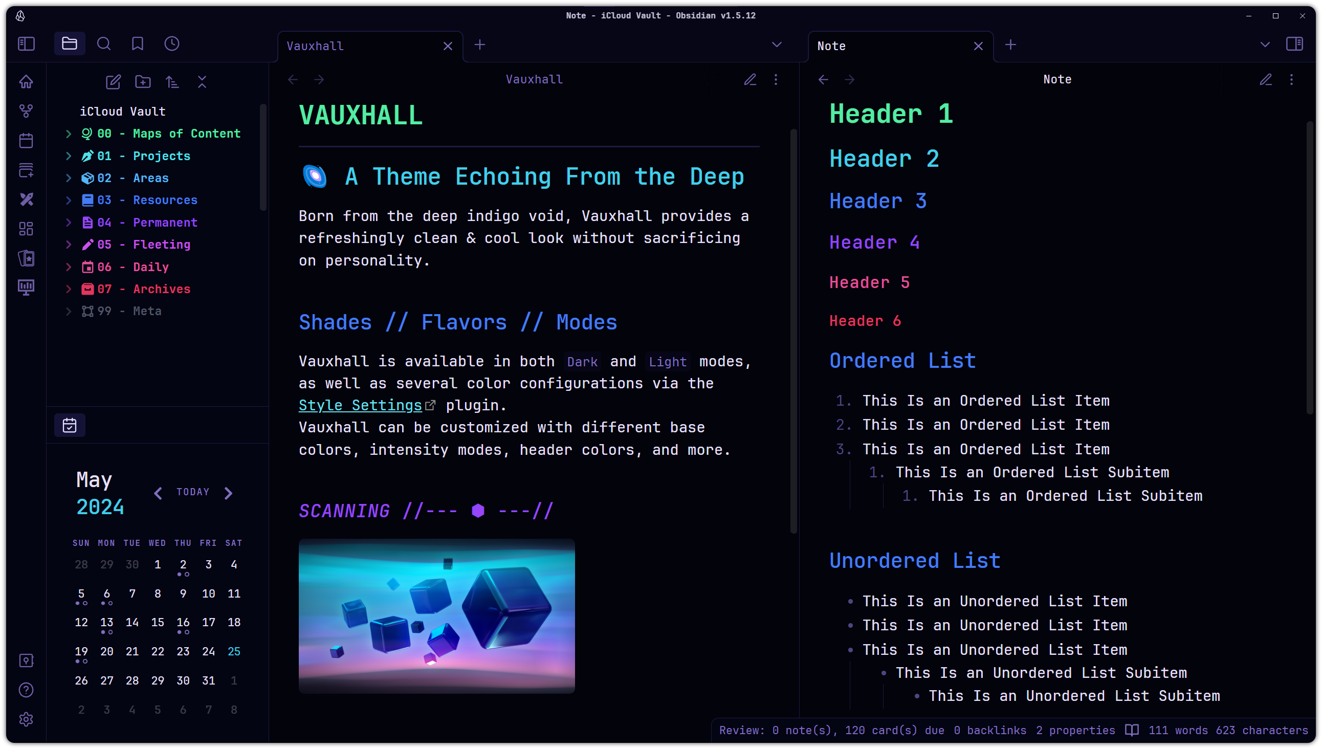This screenshot has height=749, width=1322.
Task: Create a new note icon
Action: tap(113, 82)
